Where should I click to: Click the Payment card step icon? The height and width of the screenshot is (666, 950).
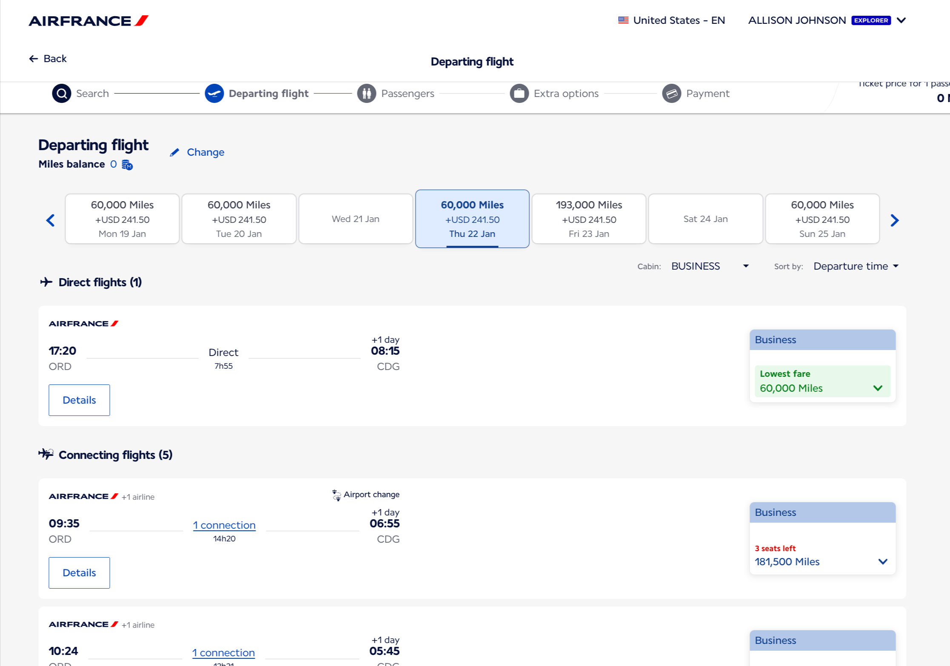click(672, 93)
